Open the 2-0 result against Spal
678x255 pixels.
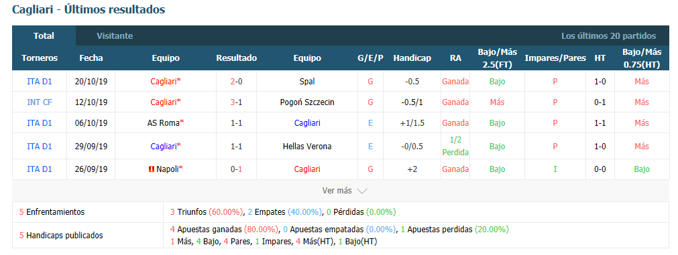237,82
